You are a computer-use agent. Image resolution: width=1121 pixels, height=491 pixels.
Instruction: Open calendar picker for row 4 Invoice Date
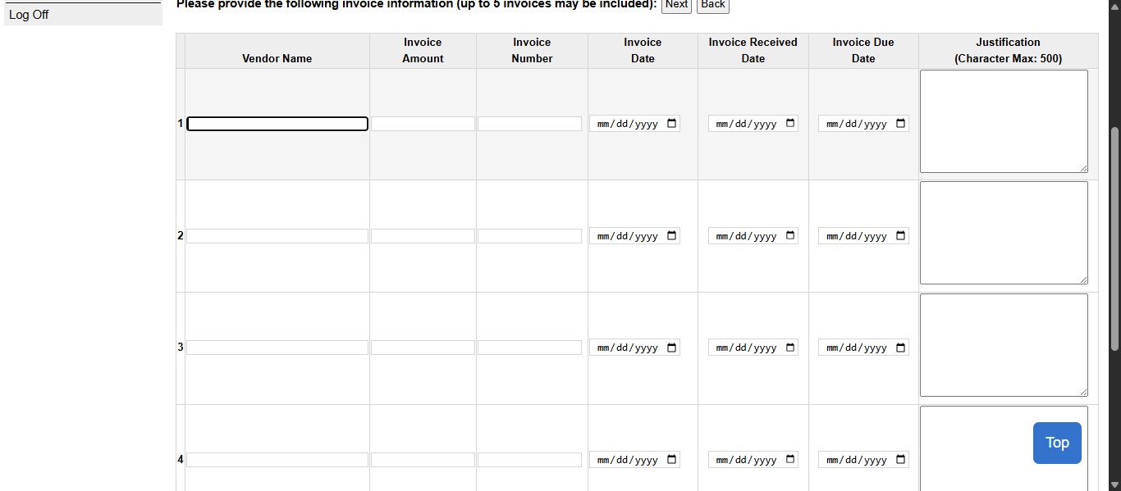(x=672, y=460)
